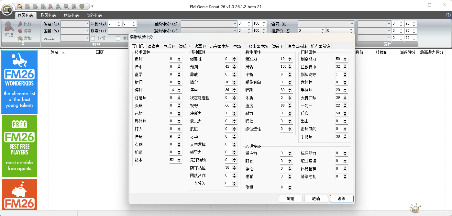The width and height of the screenshot is (452, 216).
Task: Tick the checkbox right of 欧盟
Action: (118, 38)
